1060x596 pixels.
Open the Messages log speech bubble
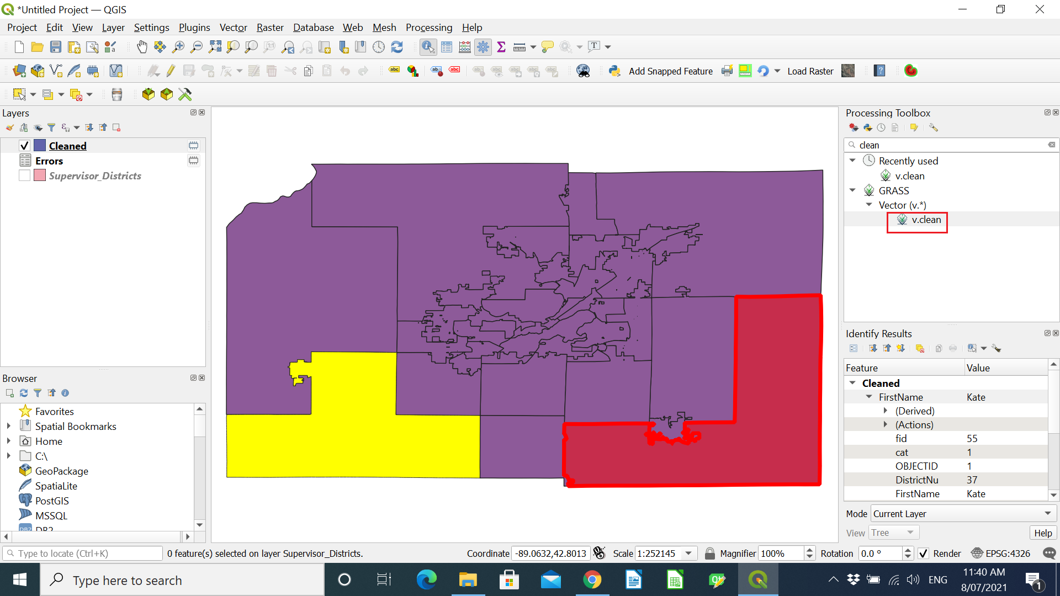[x=1050, y=554]
